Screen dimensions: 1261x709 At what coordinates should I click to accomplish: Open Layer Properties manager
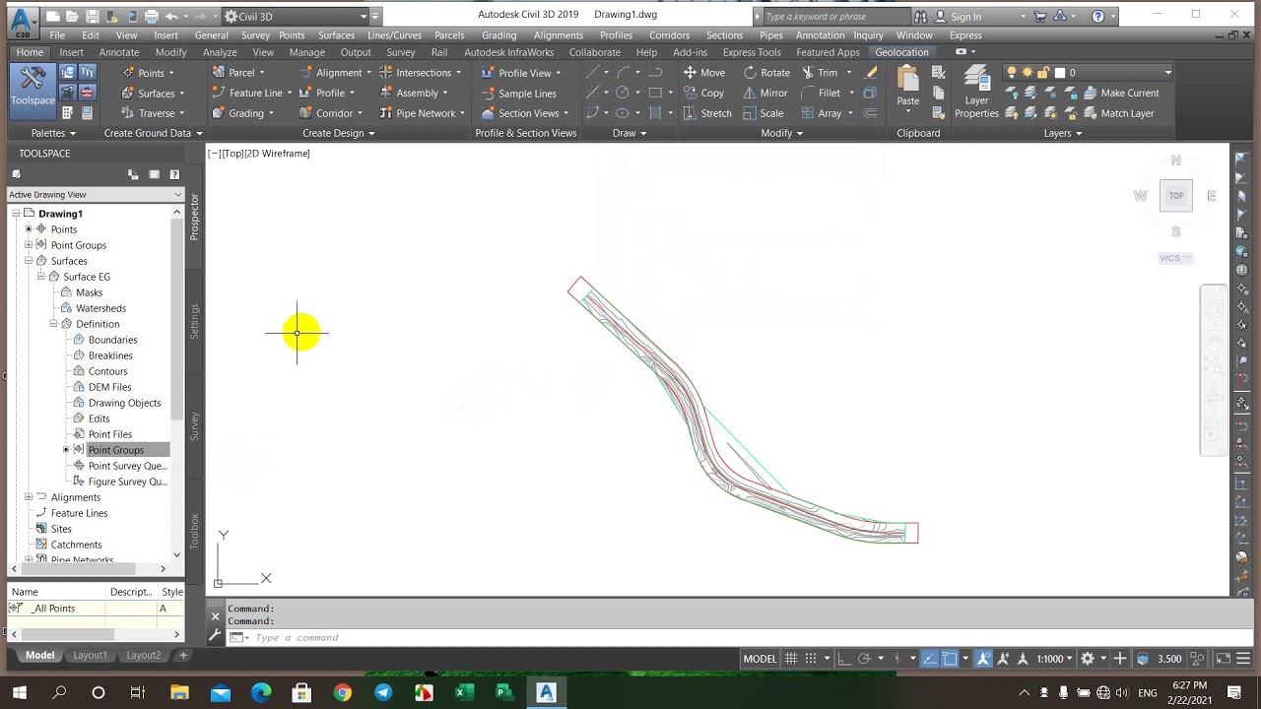click(x=976, y=93)
